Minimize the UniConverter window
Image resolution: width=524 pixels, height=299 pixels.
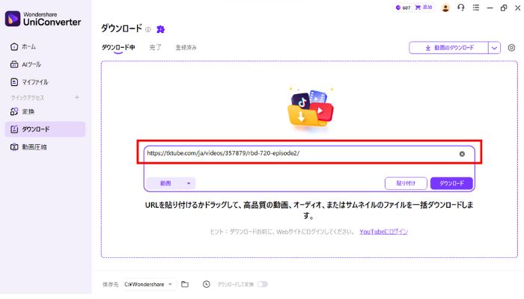tap(490, 7)
